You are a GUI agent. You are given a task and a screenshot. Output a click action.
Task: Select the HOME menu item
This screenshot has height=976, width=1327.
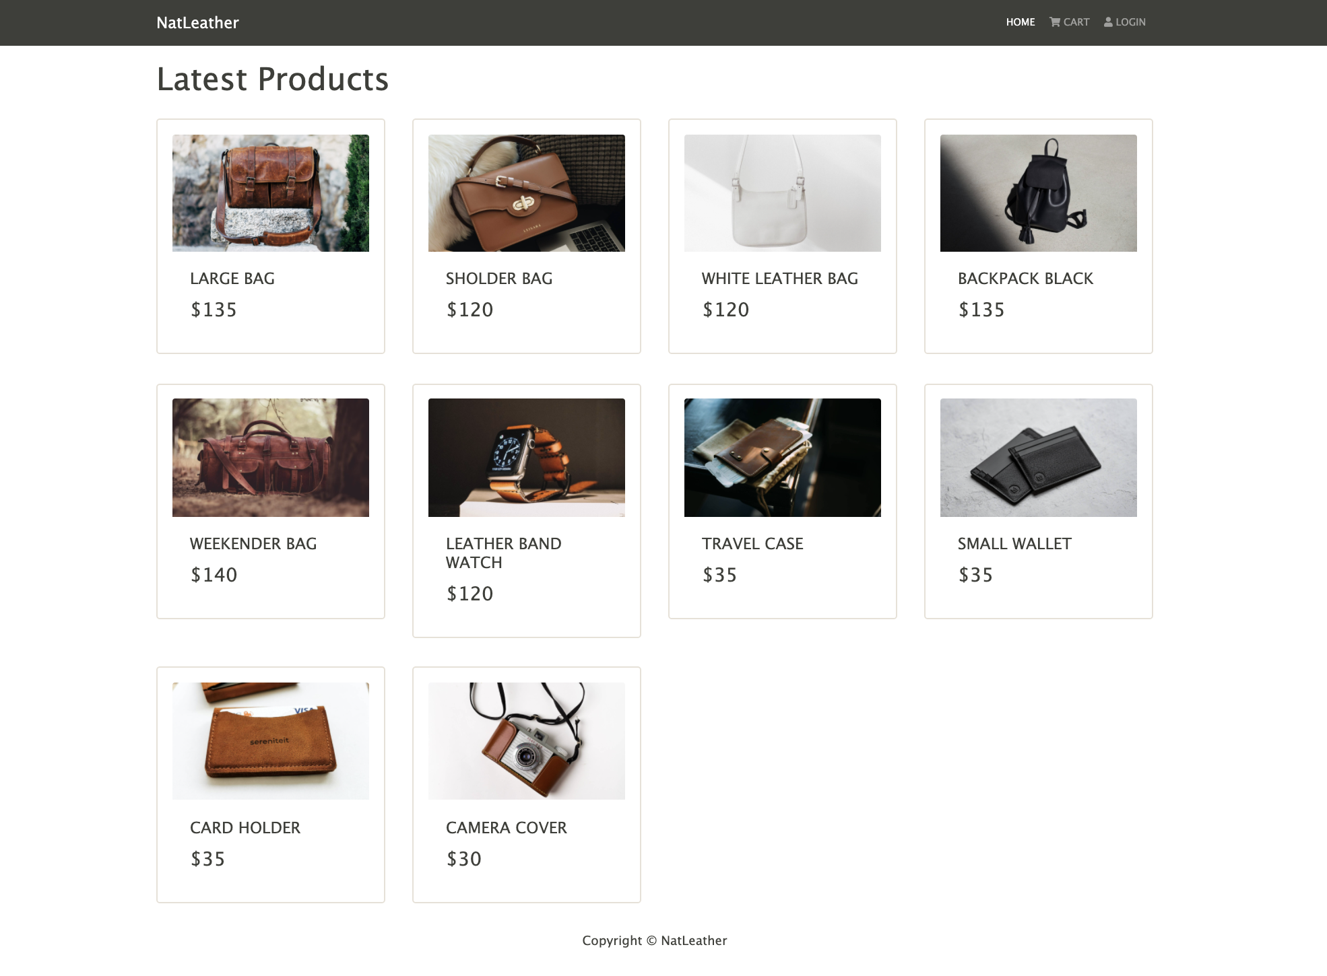(1020, 22)
